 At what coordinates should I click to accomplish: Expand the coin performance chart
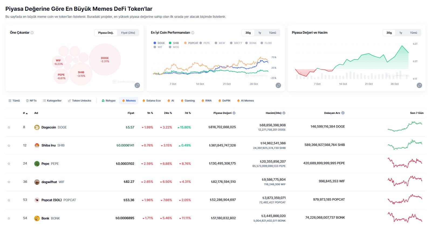click(x=278, y=85)
